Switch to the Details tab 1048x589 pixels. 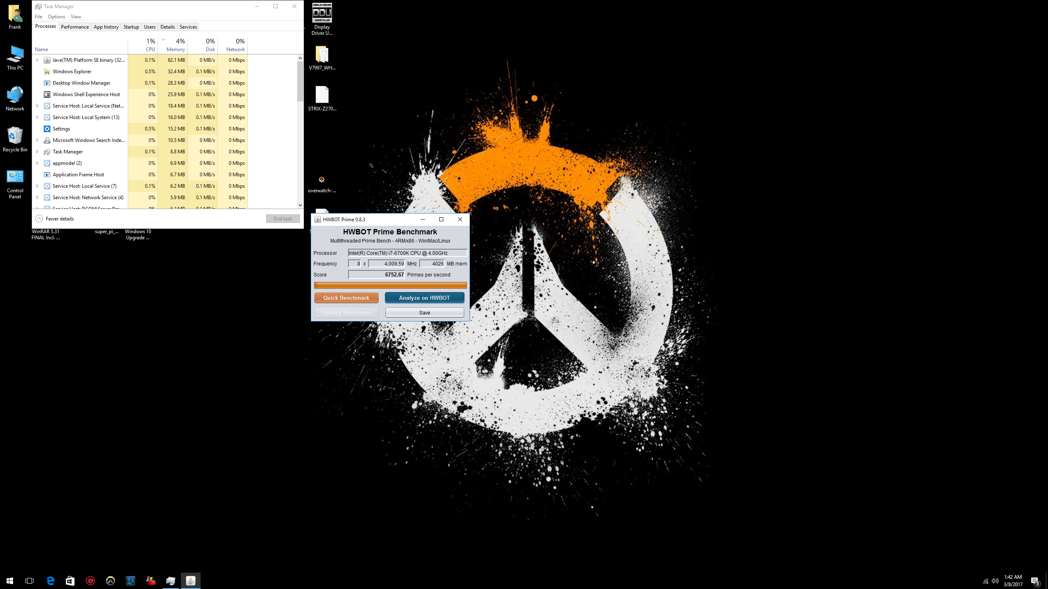tap(167, 27)
